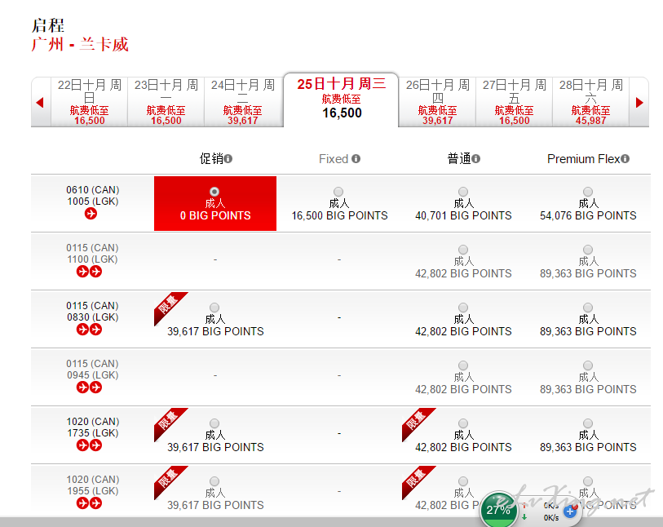Click 限量 ribbon on 1020-1735 promo fare

click(168, 421)
